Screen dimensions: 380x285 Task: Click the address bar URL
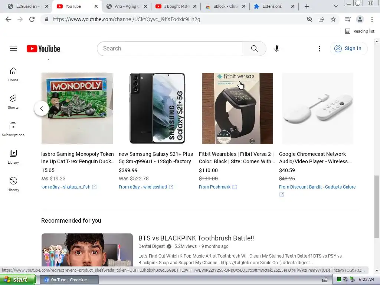pyautogui.click(x=126, y=19)
